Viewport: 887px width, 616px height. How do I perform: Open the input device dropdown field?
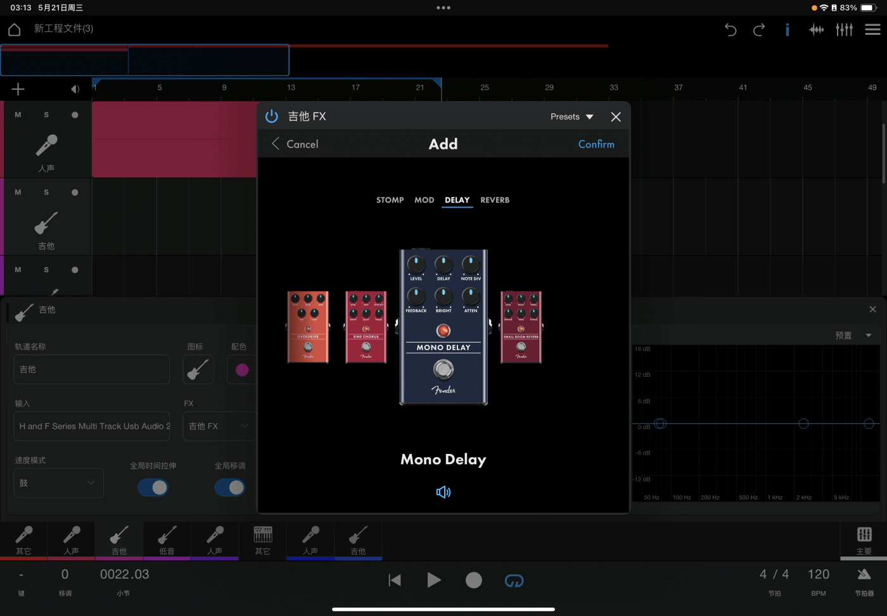(x=92, y=426)
